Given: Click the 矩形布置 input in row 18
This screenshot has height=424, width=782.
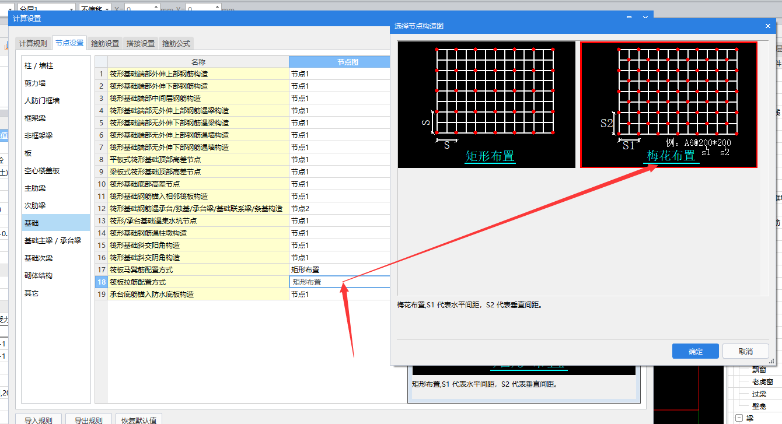Looking at the screenshot, I should (x=340, y=282).
